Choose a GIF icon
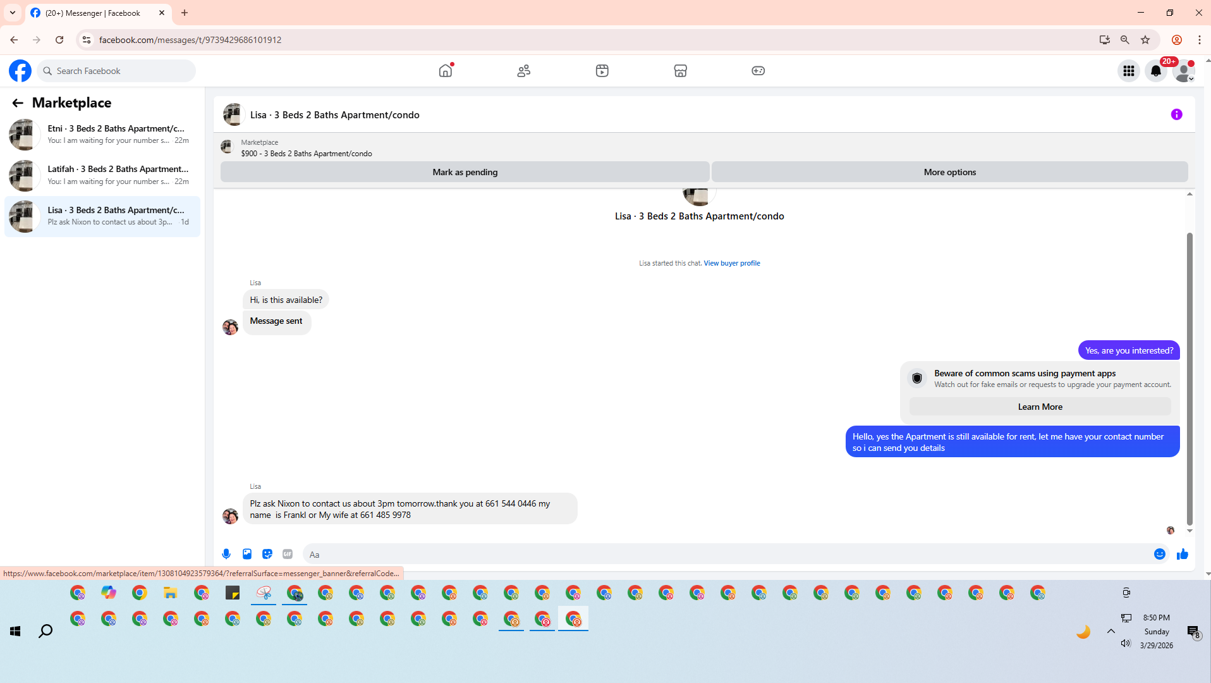Image resolution: width=1211 pixels, height=683 pixels. pyautogui.click(x=288, y=554)
